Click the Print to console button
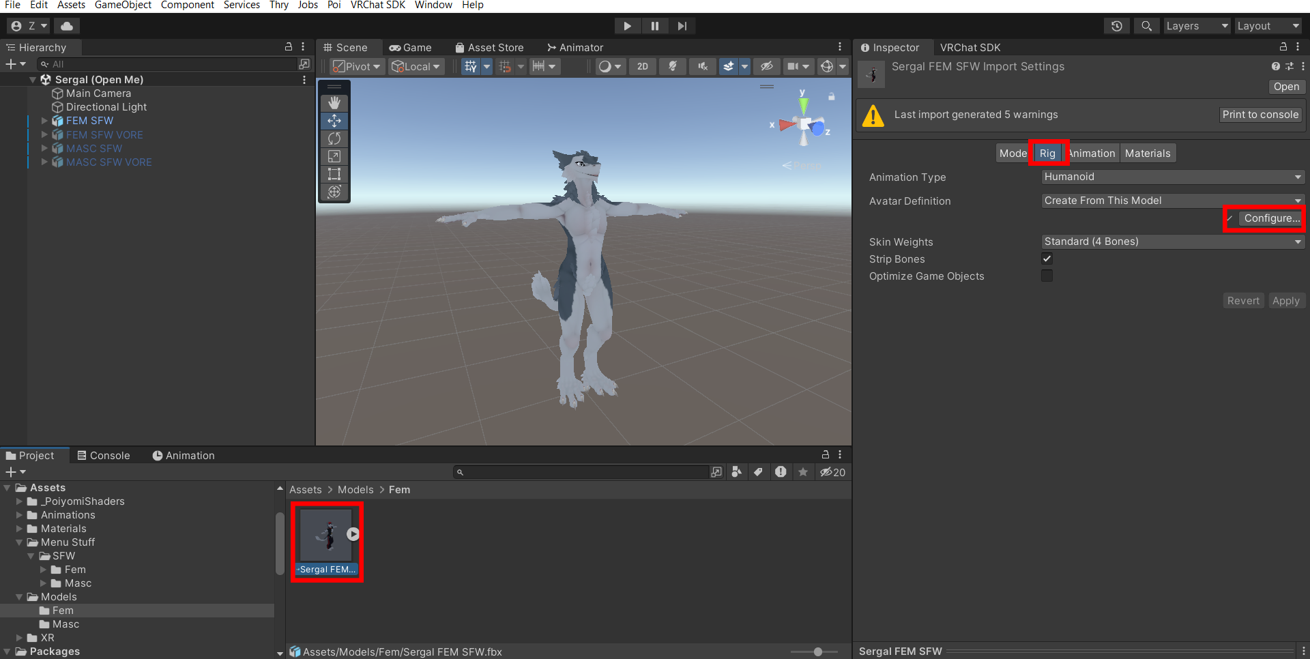Viewport: 1310px width, 659px height. (1260, 115)
